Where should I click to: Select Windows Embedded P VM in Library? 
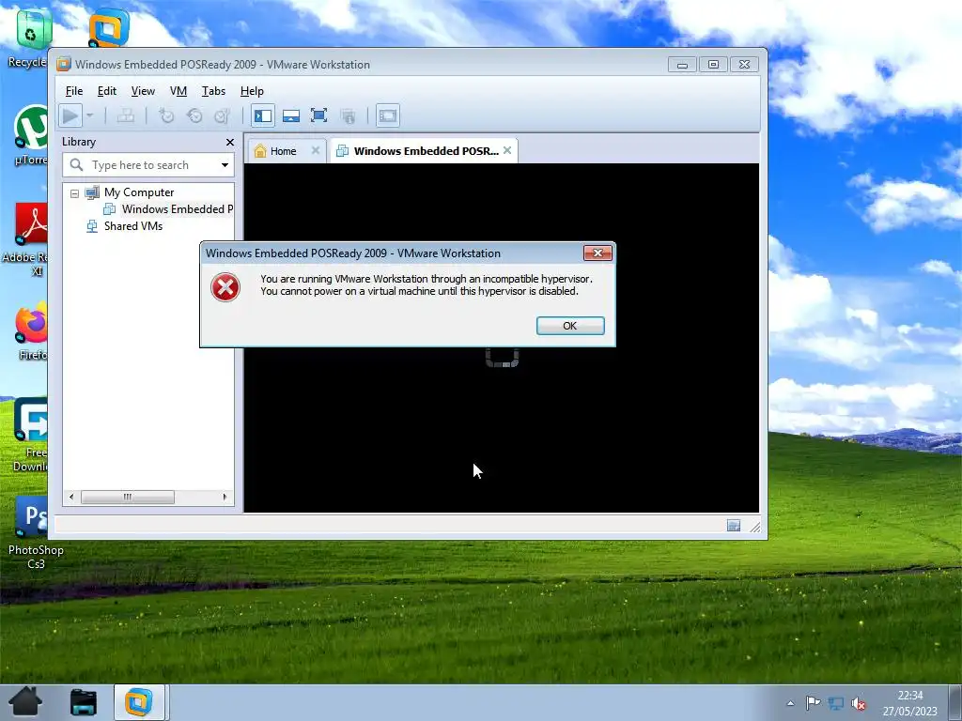click(x=177, y=209)
